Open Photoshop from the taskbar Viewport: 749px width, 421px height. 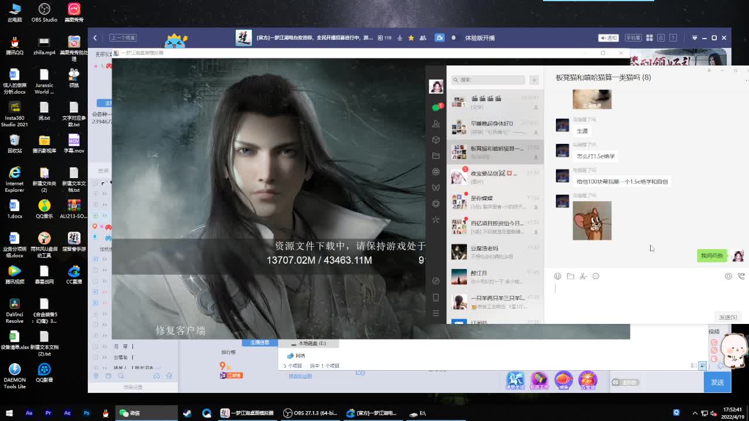tap(87, 413)
